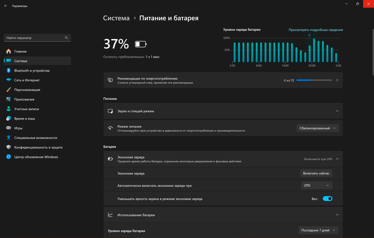Click the Экономия заряда battery-leaf icon
This screenshot has height=238, width=374.
110,159
